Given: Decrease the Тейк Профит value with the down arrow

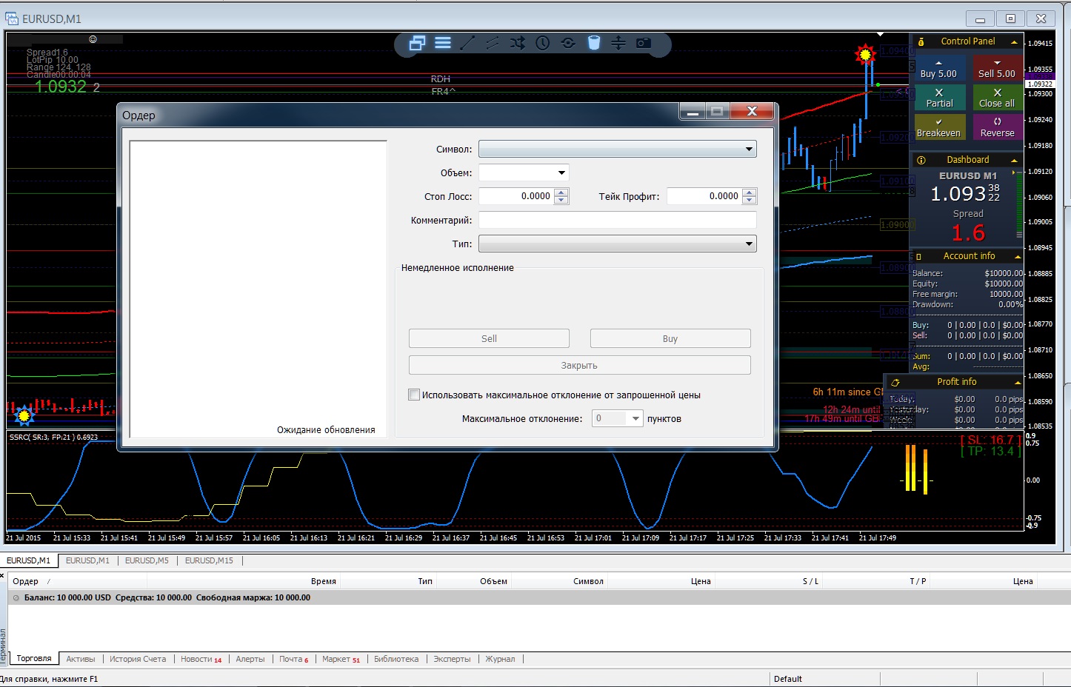Looking at the screenshot, I should [750, 200].
